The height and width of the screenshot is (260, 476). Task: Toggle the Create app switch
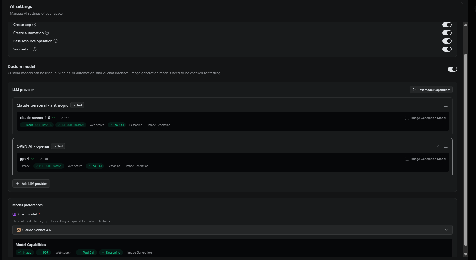(x=447, y=25)
